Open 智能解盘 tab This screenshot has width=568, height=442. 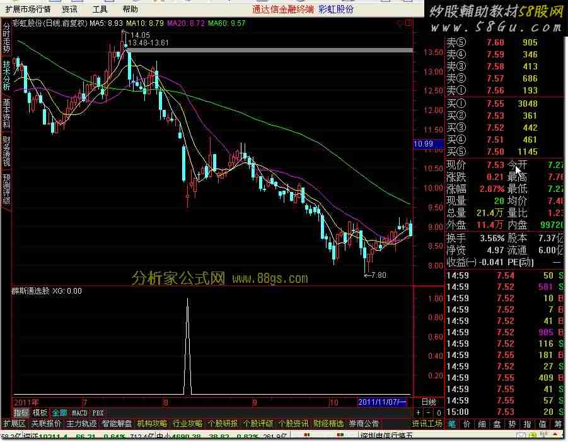tap(117, 424)
